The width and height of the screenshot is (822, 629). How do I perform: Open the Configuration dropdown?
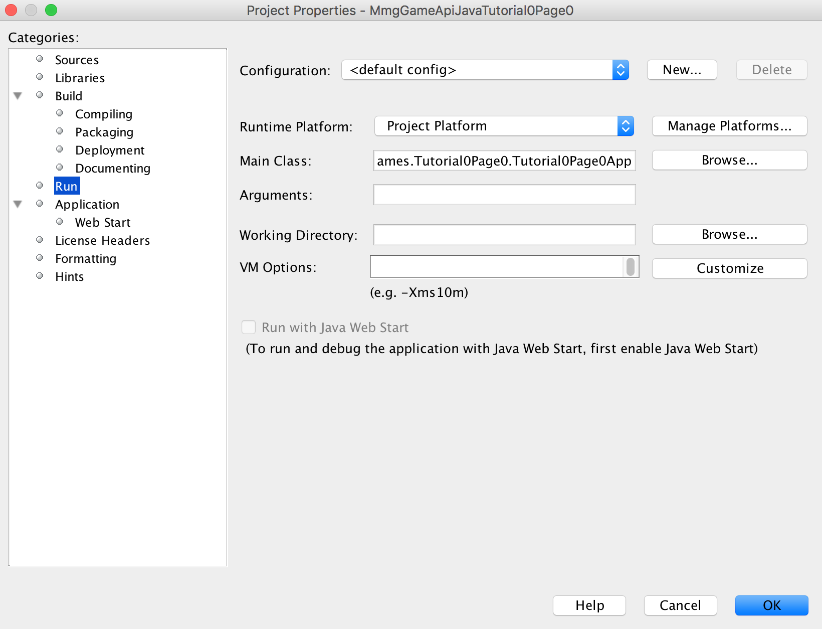coord(485,70)
